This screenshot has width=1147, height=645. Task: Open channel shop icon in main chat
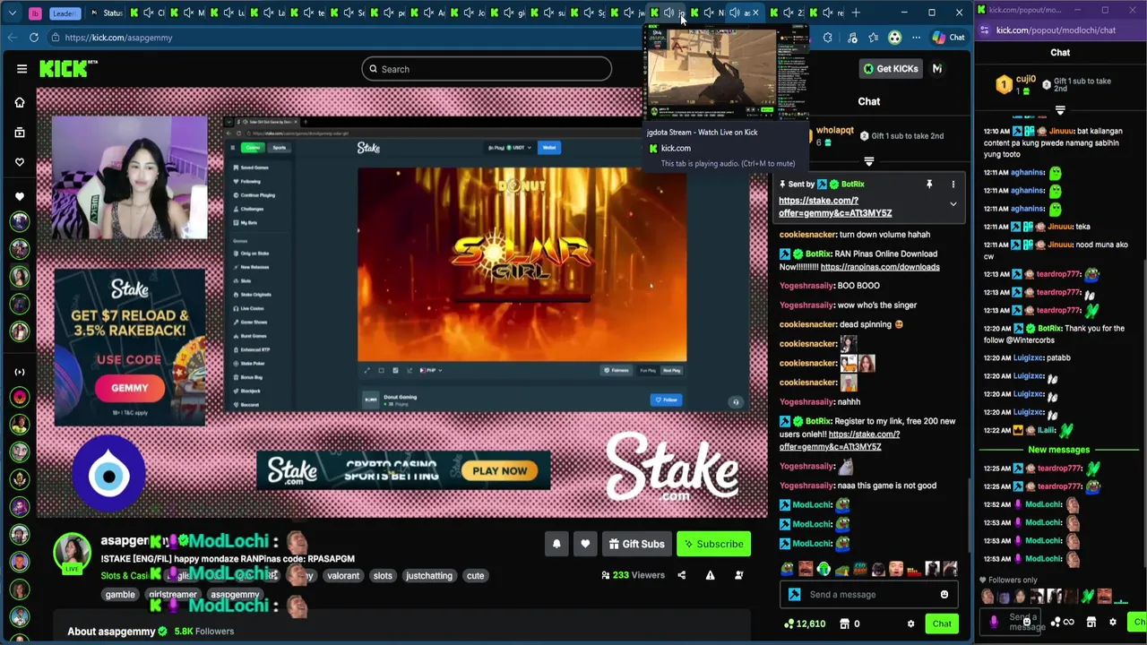point(844,623)
